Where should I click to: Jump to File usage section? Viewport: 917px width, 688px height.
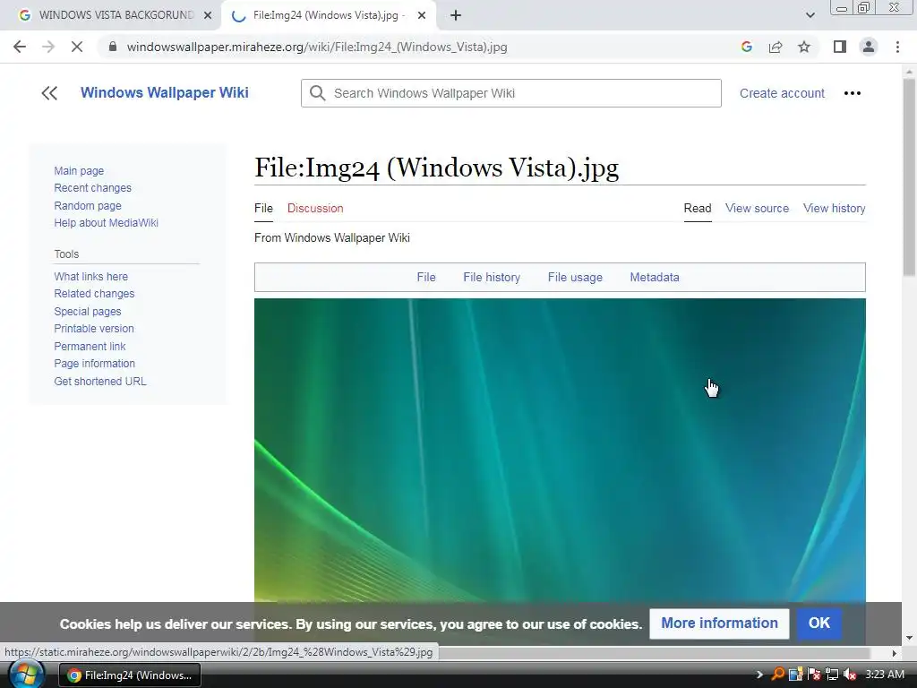[x=575, y=278]
